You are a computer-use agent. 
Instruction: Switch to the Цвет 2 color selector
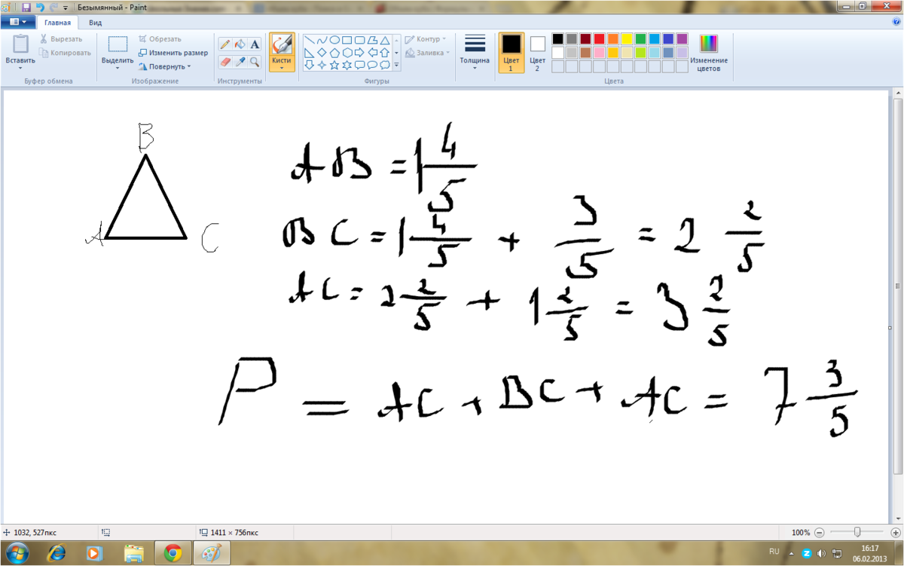point(537,52)
